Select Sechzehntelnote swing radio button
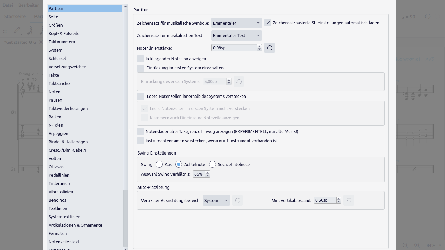Image resolution: width=445 pixels, height=250 pixels. coord(212,164)
